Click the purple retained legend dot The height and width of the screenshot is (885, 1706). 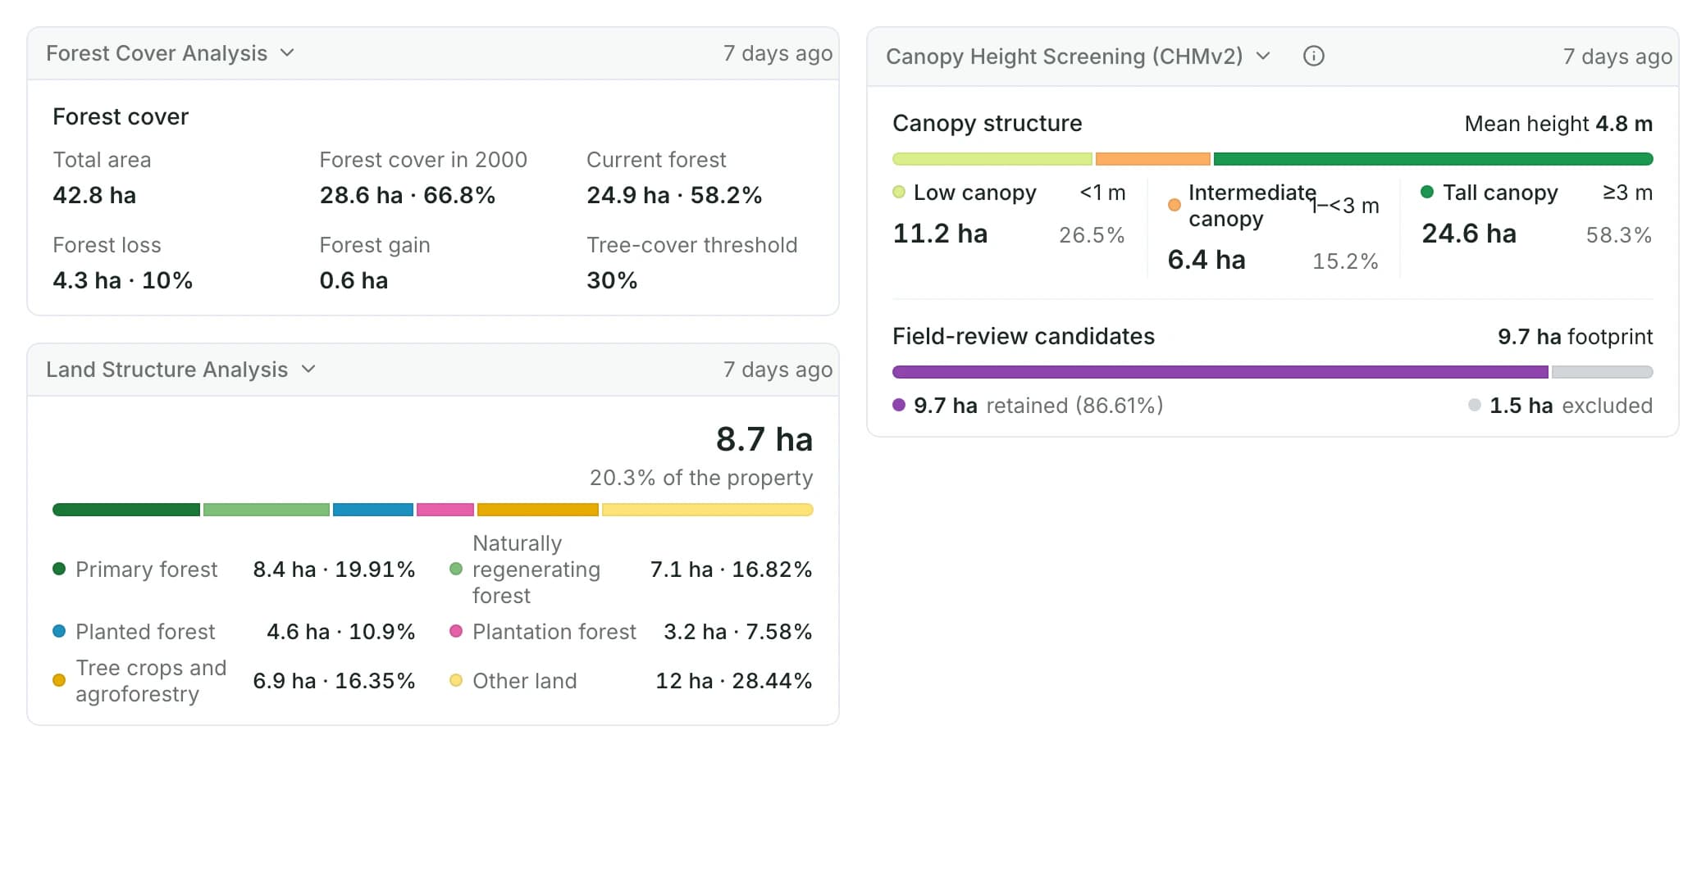pos(899,405)
